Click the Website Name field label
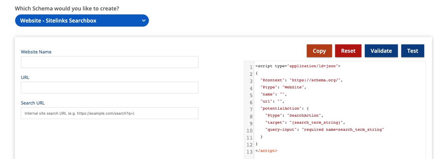 36,52
